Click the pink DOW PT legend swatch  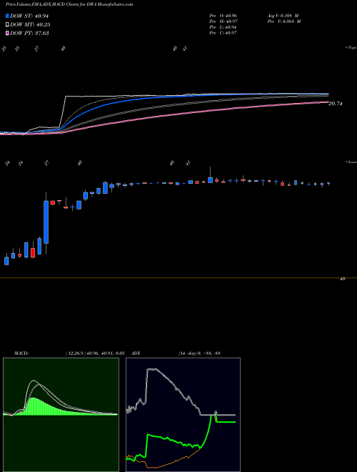8,33
